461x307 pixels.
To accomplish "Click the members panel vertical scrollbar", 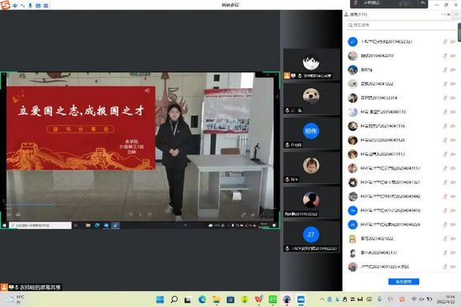I will tap(459, 33).
